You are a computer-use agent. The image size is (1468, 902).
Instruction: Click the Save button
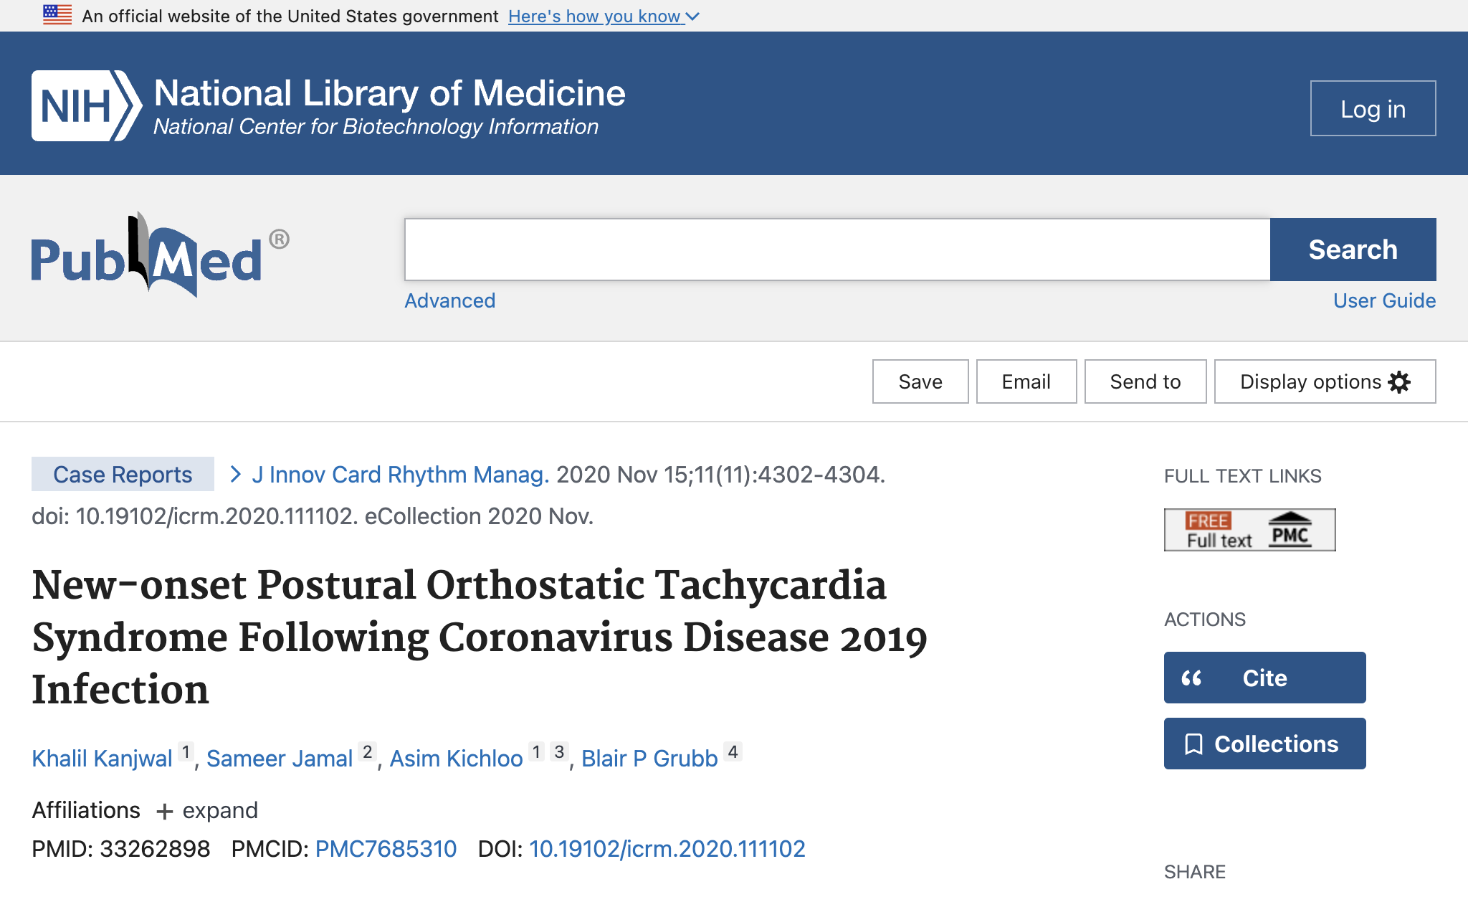[920, 381]
